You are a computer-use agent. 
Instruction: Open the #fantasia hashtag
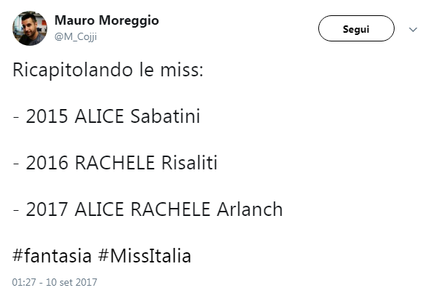pos(52,256)
